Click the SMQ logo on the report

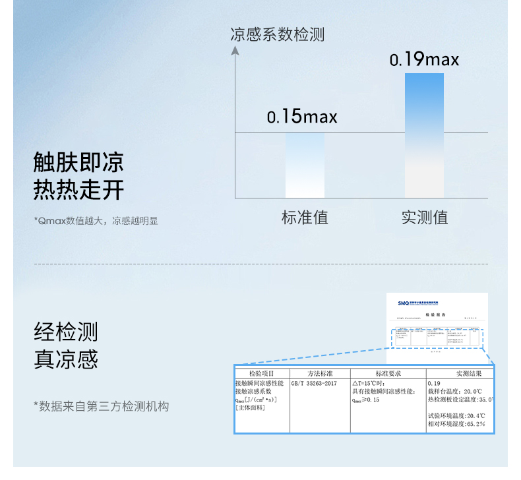404,303
